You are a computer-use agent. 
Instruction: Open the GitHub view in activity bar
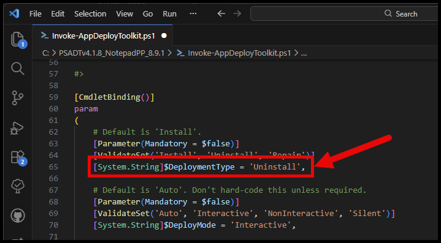click(x=18, y=216)
